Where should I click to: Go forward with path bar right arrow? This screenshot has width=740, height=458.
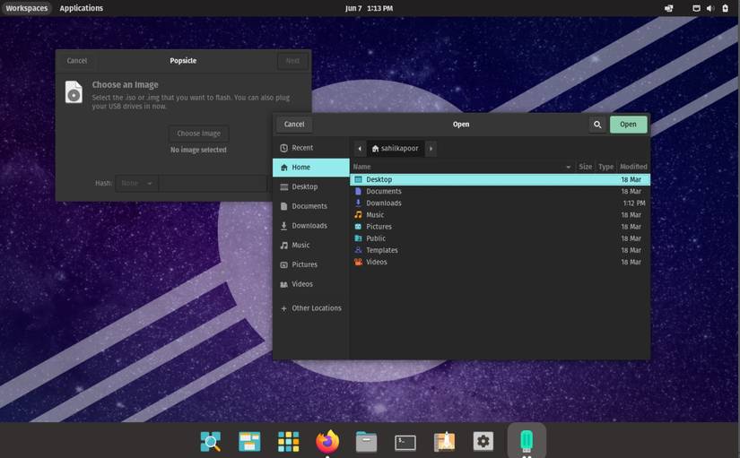point(431,149)
